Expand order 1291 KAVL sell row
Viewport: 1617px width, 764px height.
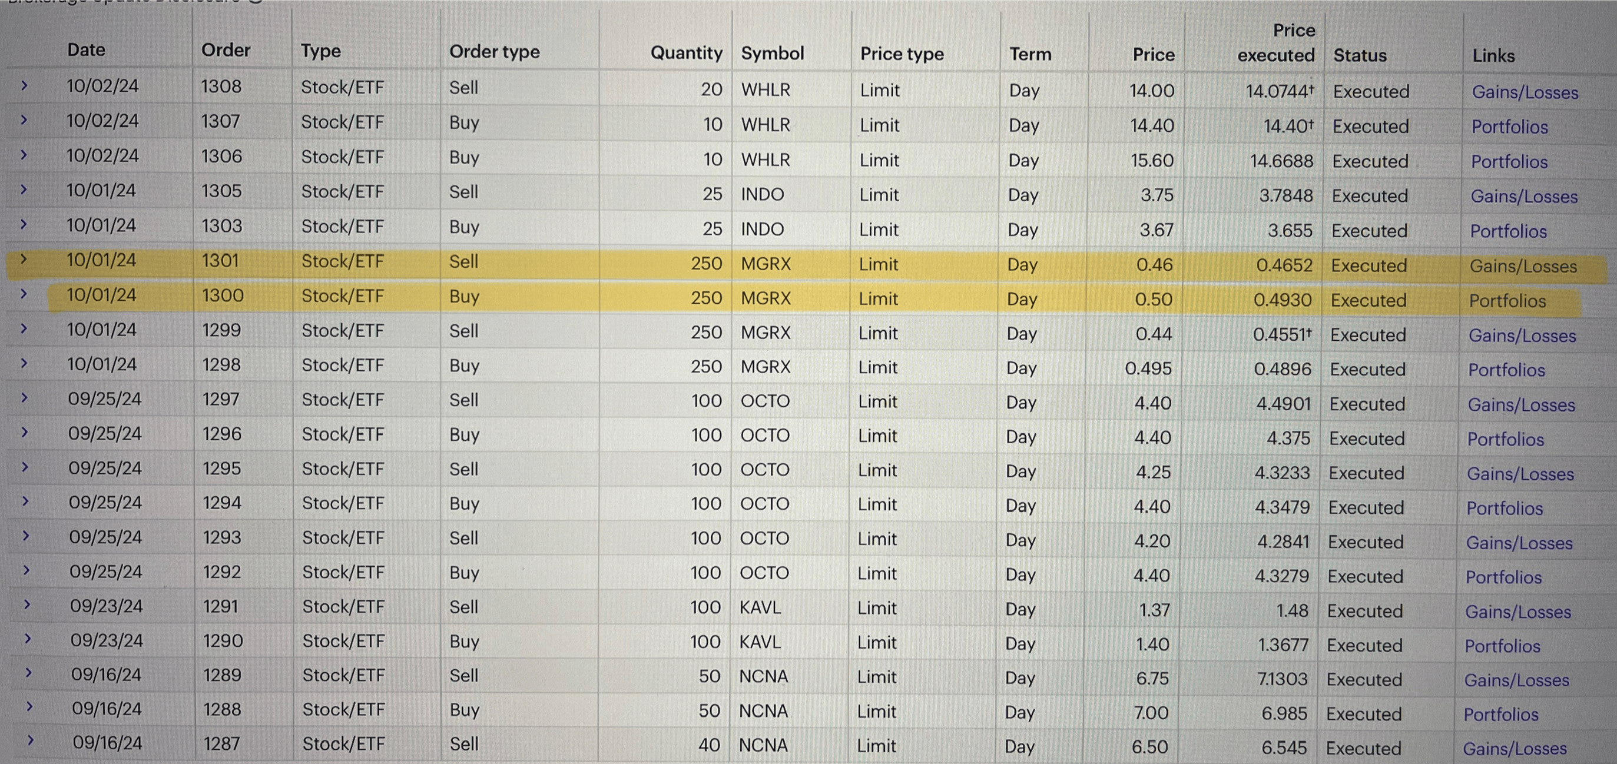pos(27,604)
